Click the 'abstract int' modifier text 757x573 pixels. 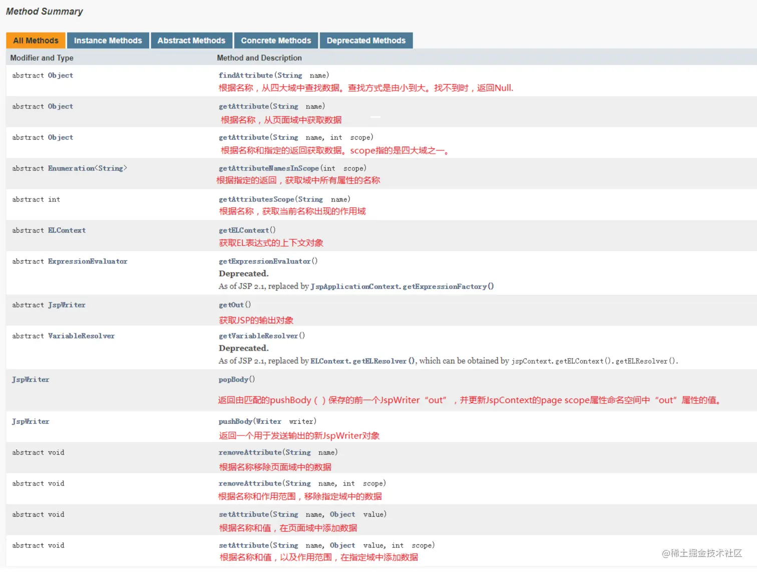(x=36, y=199)
